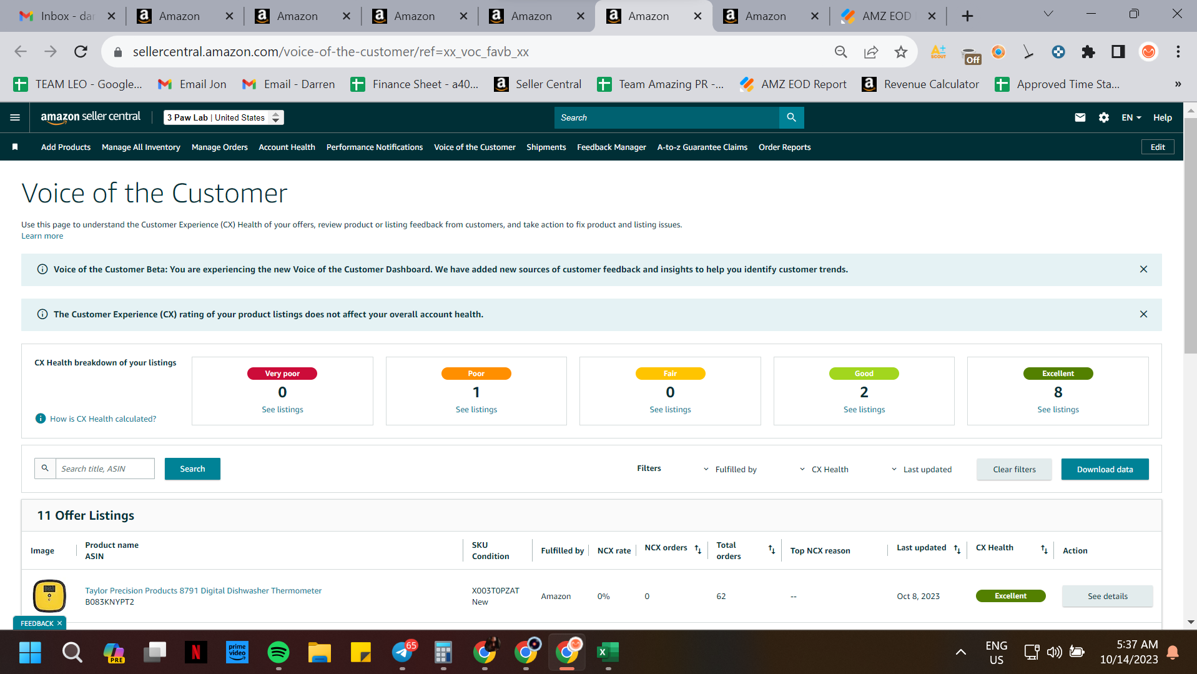Screen dimensions: 1197x674
Task: Open the Chrome extensions puzzle icon
Action: click(x=1088, y=52)
